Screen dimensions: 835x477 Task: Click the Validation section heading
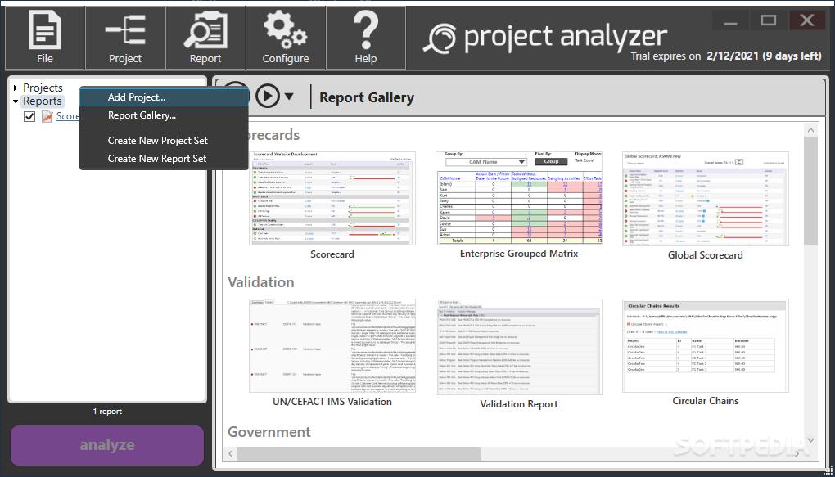point(261,281)
